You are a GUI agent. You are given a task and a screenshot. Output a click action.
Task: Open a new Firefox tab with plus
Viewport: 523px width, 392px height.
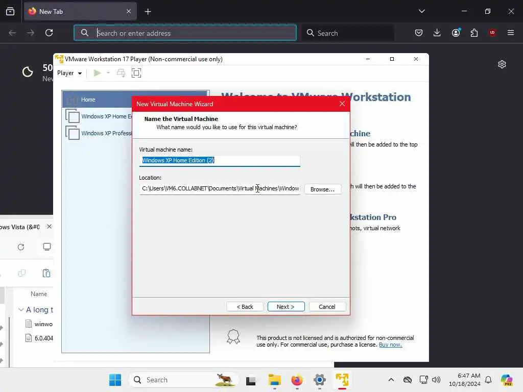coord(148,12)
